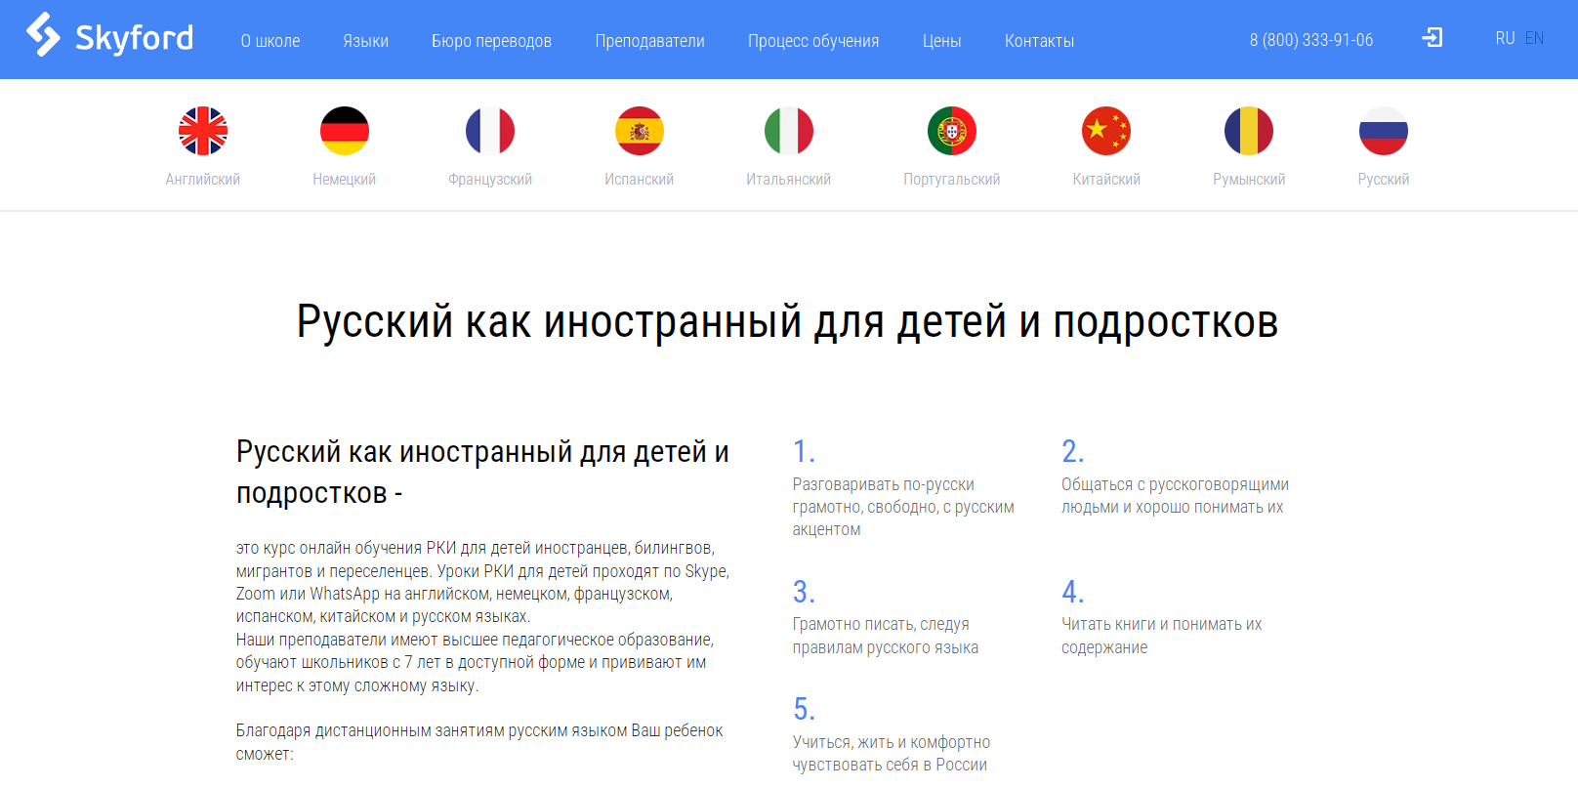Open 'Процесс обучения' menu item

pyautogui.click(x=813, y=41)
